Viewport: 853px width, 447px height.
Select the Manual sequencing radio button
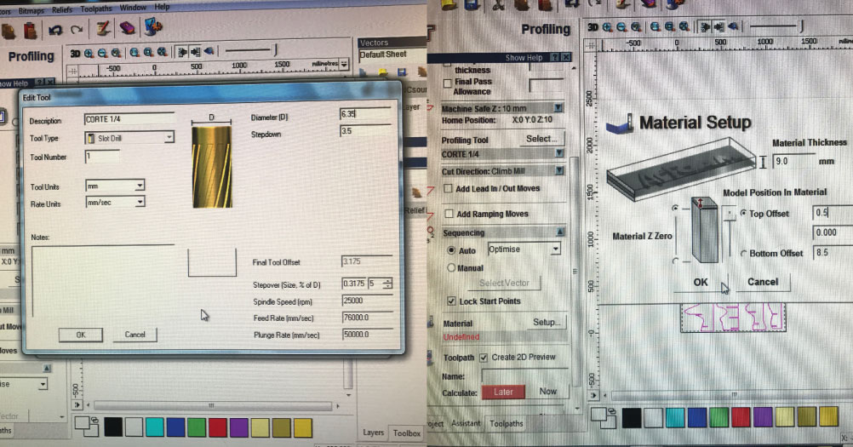[x=451, y=267]
